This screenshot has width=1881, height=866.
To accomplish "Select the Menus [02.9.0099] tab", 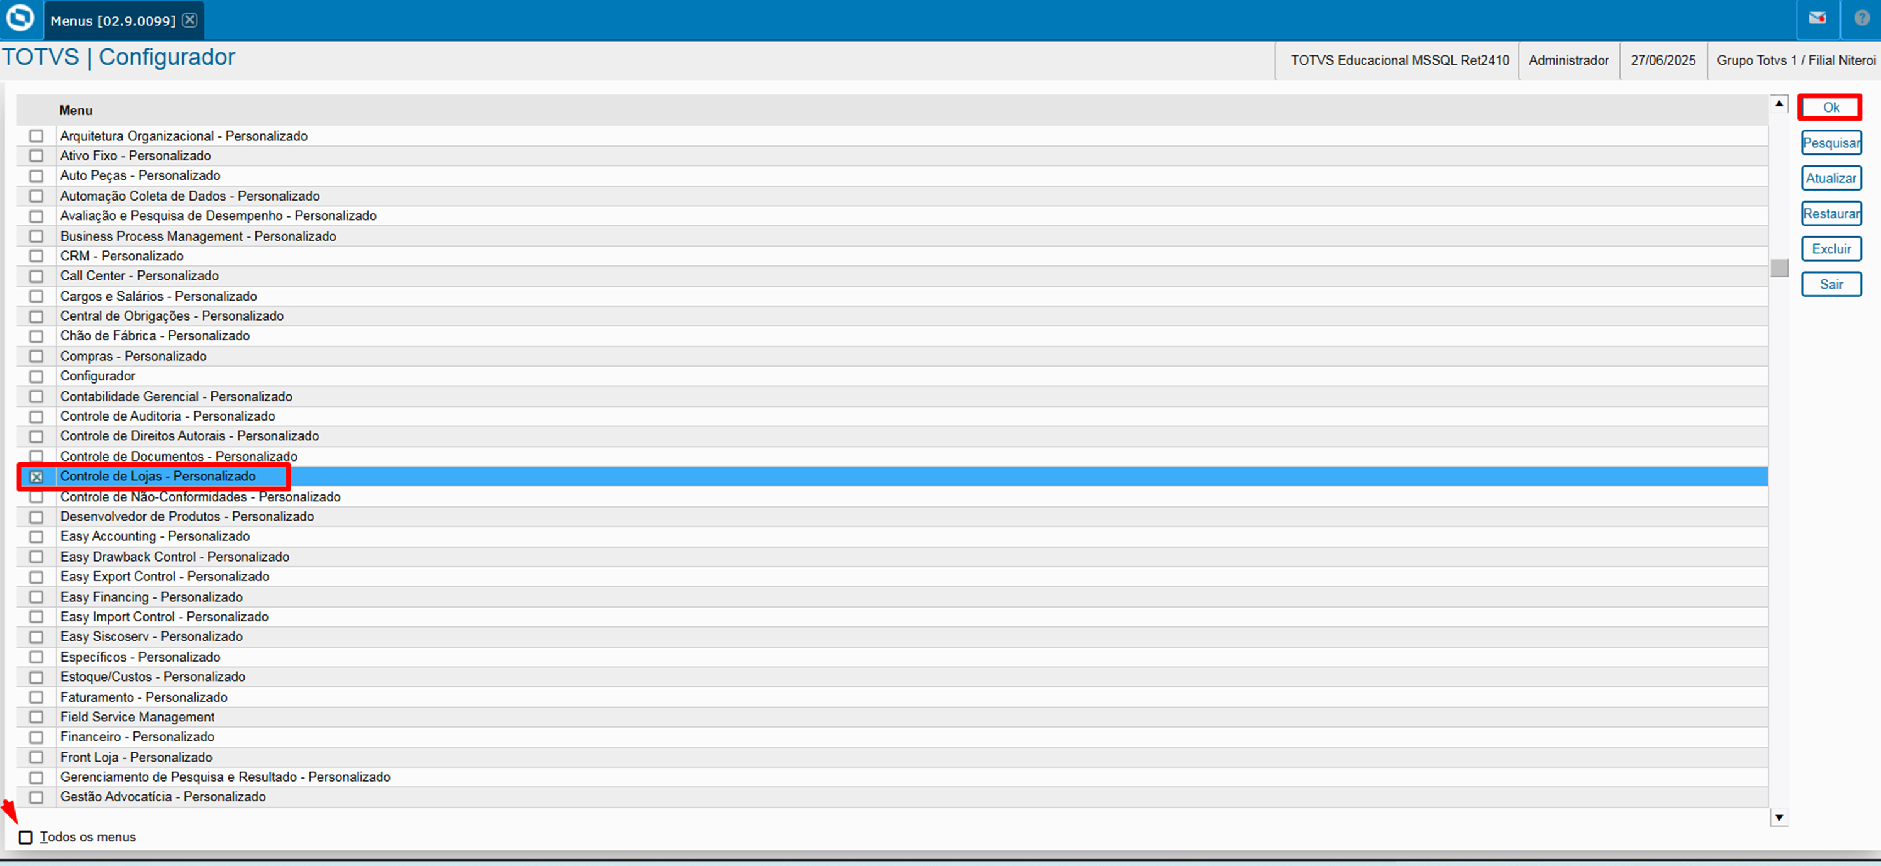I will [x=113, y=21].
